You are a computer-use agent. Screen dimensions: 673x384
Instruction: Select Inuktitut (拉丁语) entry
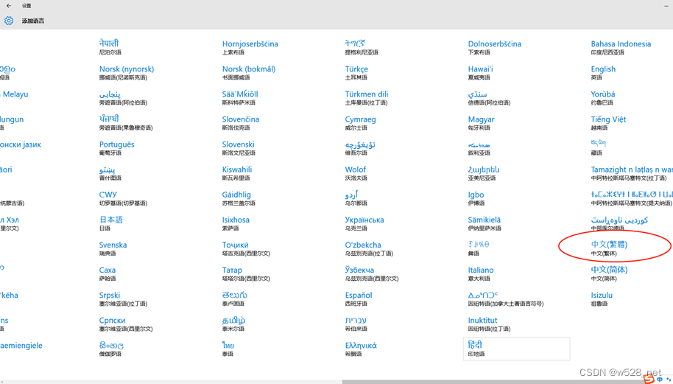tap(489, 324)
